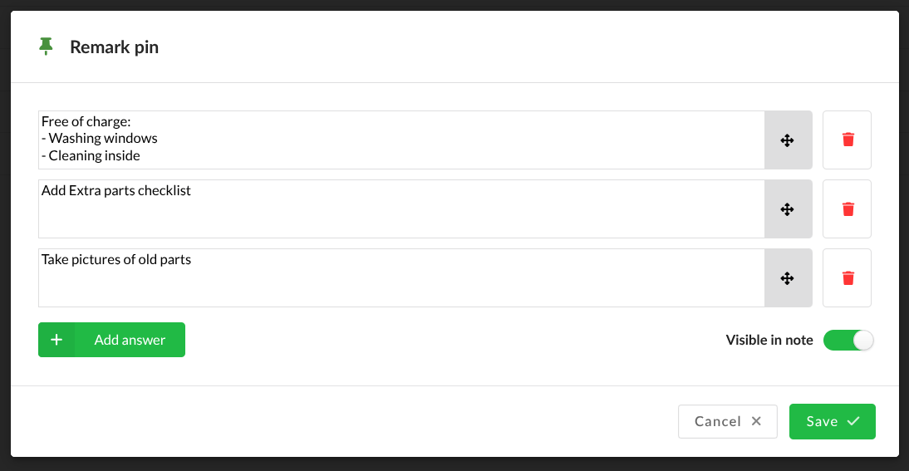Delete the "Free of charge" answer
The height and width of the screenshot is (471, 909).
point(848,140)
